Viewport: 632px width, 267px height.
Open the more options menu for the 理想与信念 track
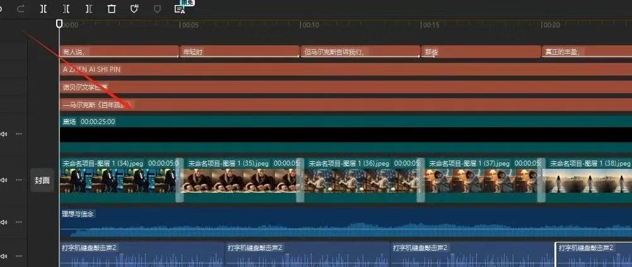[19, 222]
